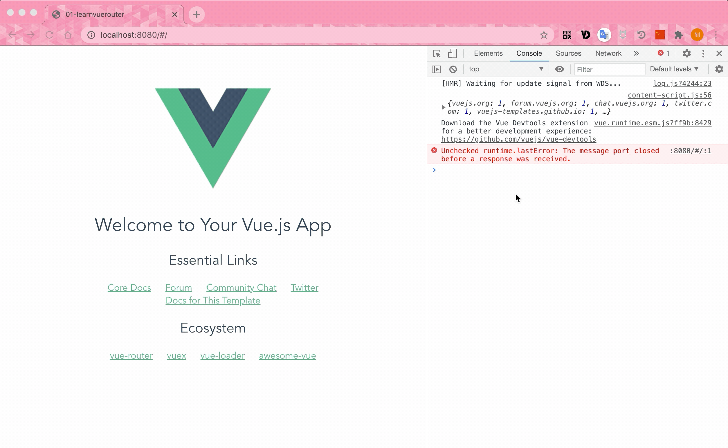Open the Sources panel in DevTools
728x448 pixels.
[569, 53]
